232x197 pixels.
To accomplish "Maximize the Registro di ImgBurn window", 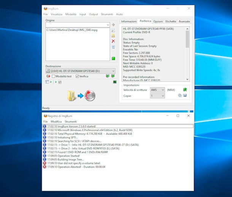I will pyautogui.click(x=178, y=115).
